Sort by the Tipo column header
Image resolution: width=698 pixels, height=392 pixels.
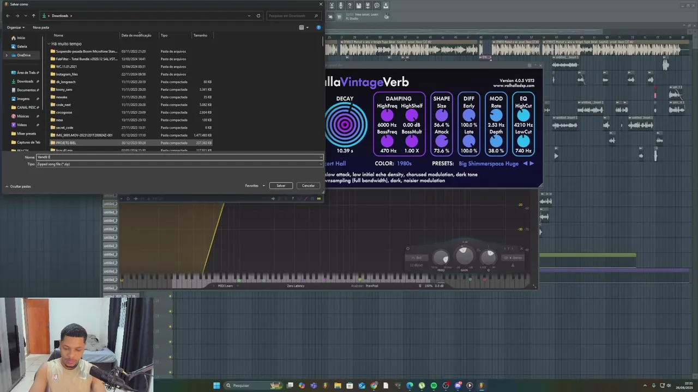point(164,35)
